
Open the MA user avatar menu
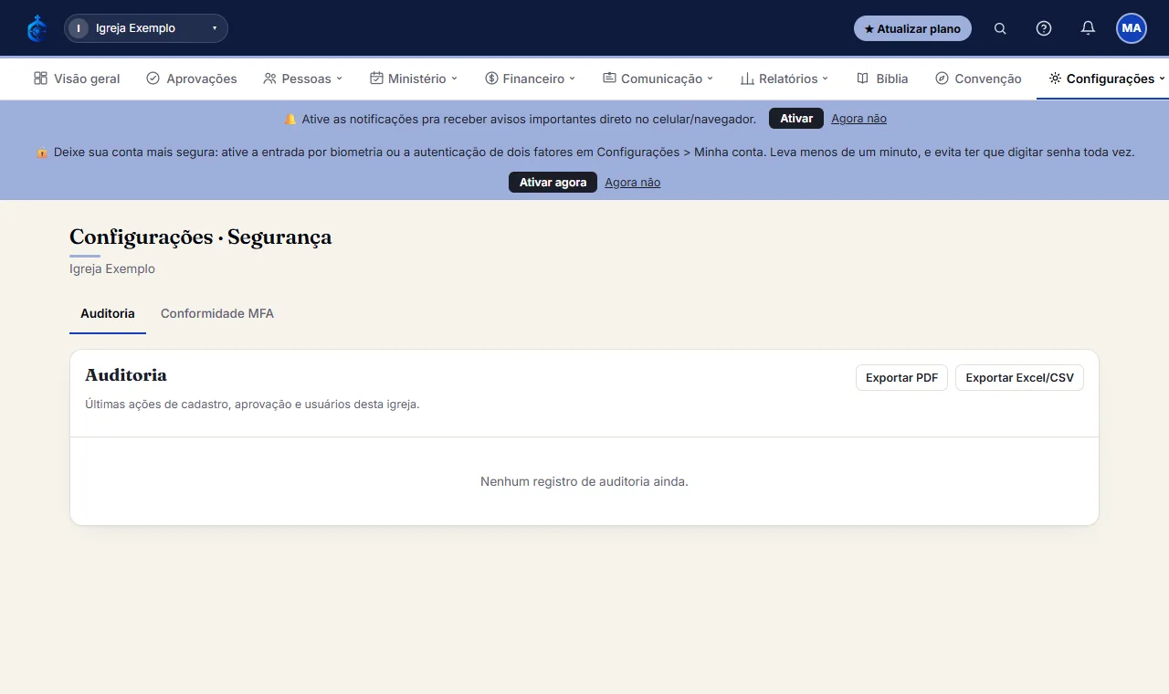1132,28
